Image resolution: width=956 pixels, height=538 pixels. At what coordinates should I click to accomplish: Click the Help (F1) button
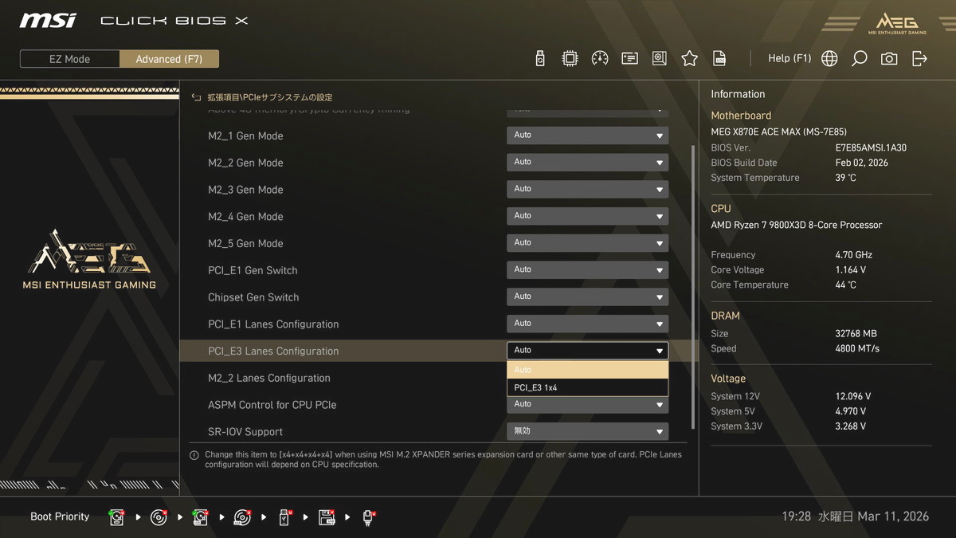click(x=789, y=58)
